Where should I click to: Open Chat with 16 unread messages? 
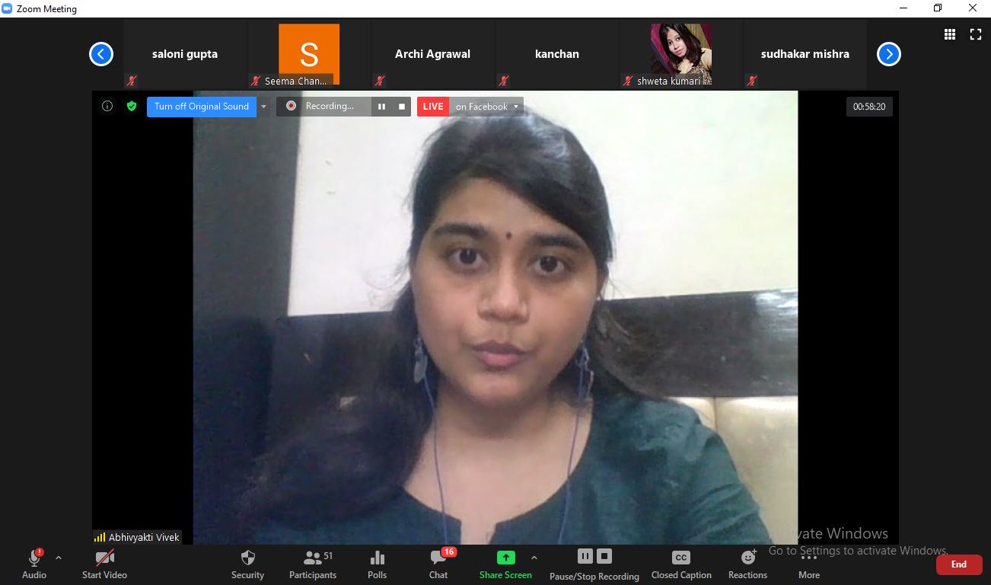pyautogui.click(x=438, y=564)
